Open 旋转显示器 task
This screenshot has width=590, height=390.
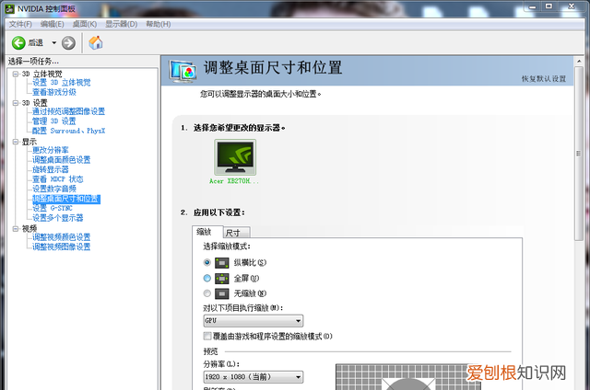51,169
